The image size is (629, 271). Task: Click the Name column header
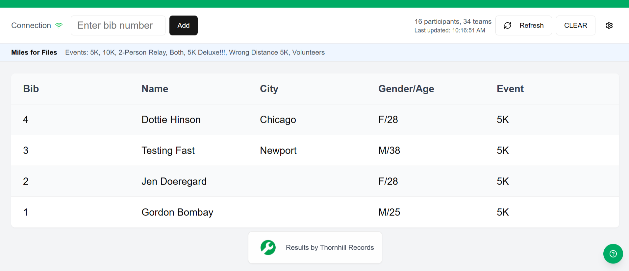[155, 89]
